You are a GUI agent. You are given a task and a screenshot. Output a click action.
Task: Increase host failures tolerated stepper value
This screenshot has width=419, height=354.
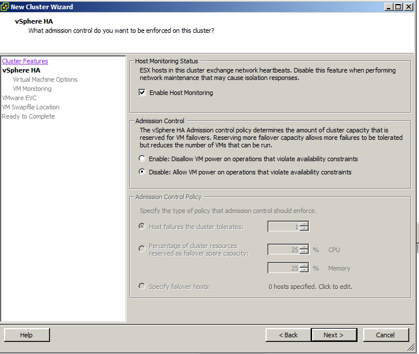(304, 224)
